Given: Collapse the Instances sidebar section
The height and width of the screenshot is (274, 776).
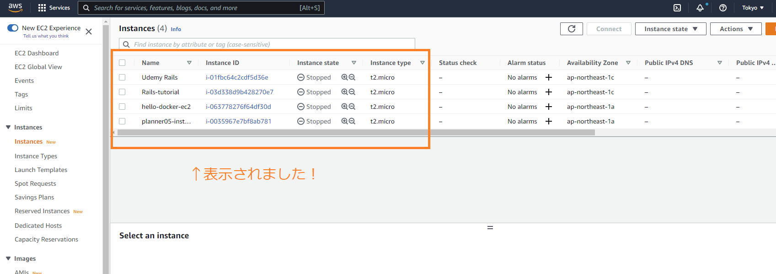Looking at the screenshot, I should (8, 127).
